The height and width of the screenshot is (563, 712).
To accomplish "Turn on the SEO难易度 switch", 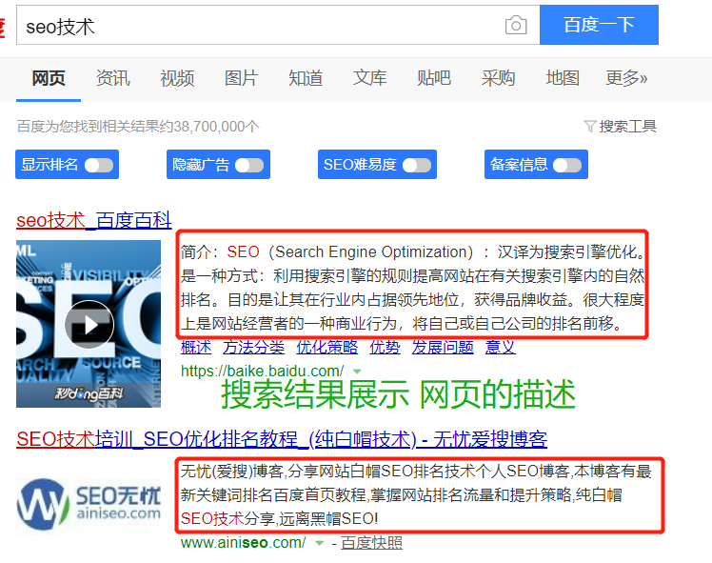I will (x=417, y=165).
